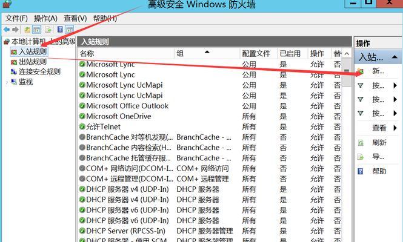Click the rule list vertical scrollbar thumb
This screenshot has width=403, height=242.
[347, 73]
